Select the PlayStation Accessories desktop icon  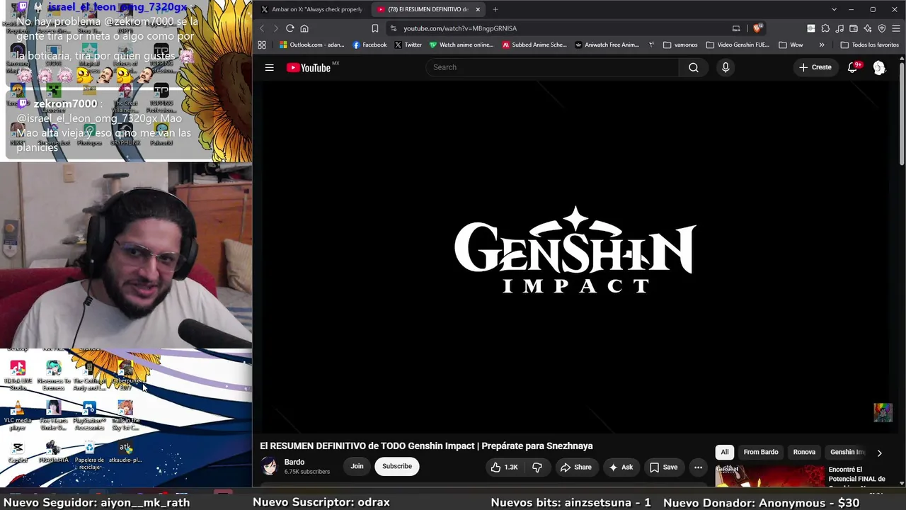[89, 415]
